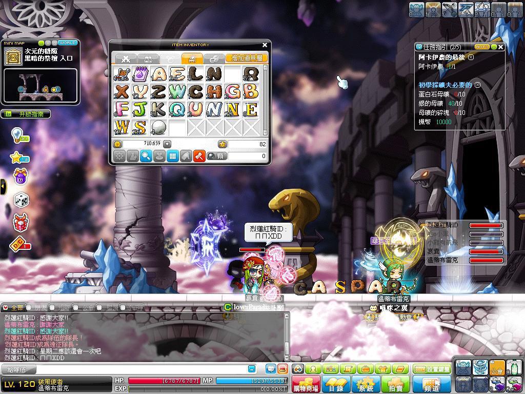Open the 頻道 channel button
The image size is (525, 394).
[x=432, y=384]
